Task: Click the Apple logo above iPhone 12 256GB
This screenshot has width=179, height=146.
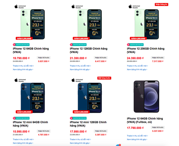Action: pos(130,6)
